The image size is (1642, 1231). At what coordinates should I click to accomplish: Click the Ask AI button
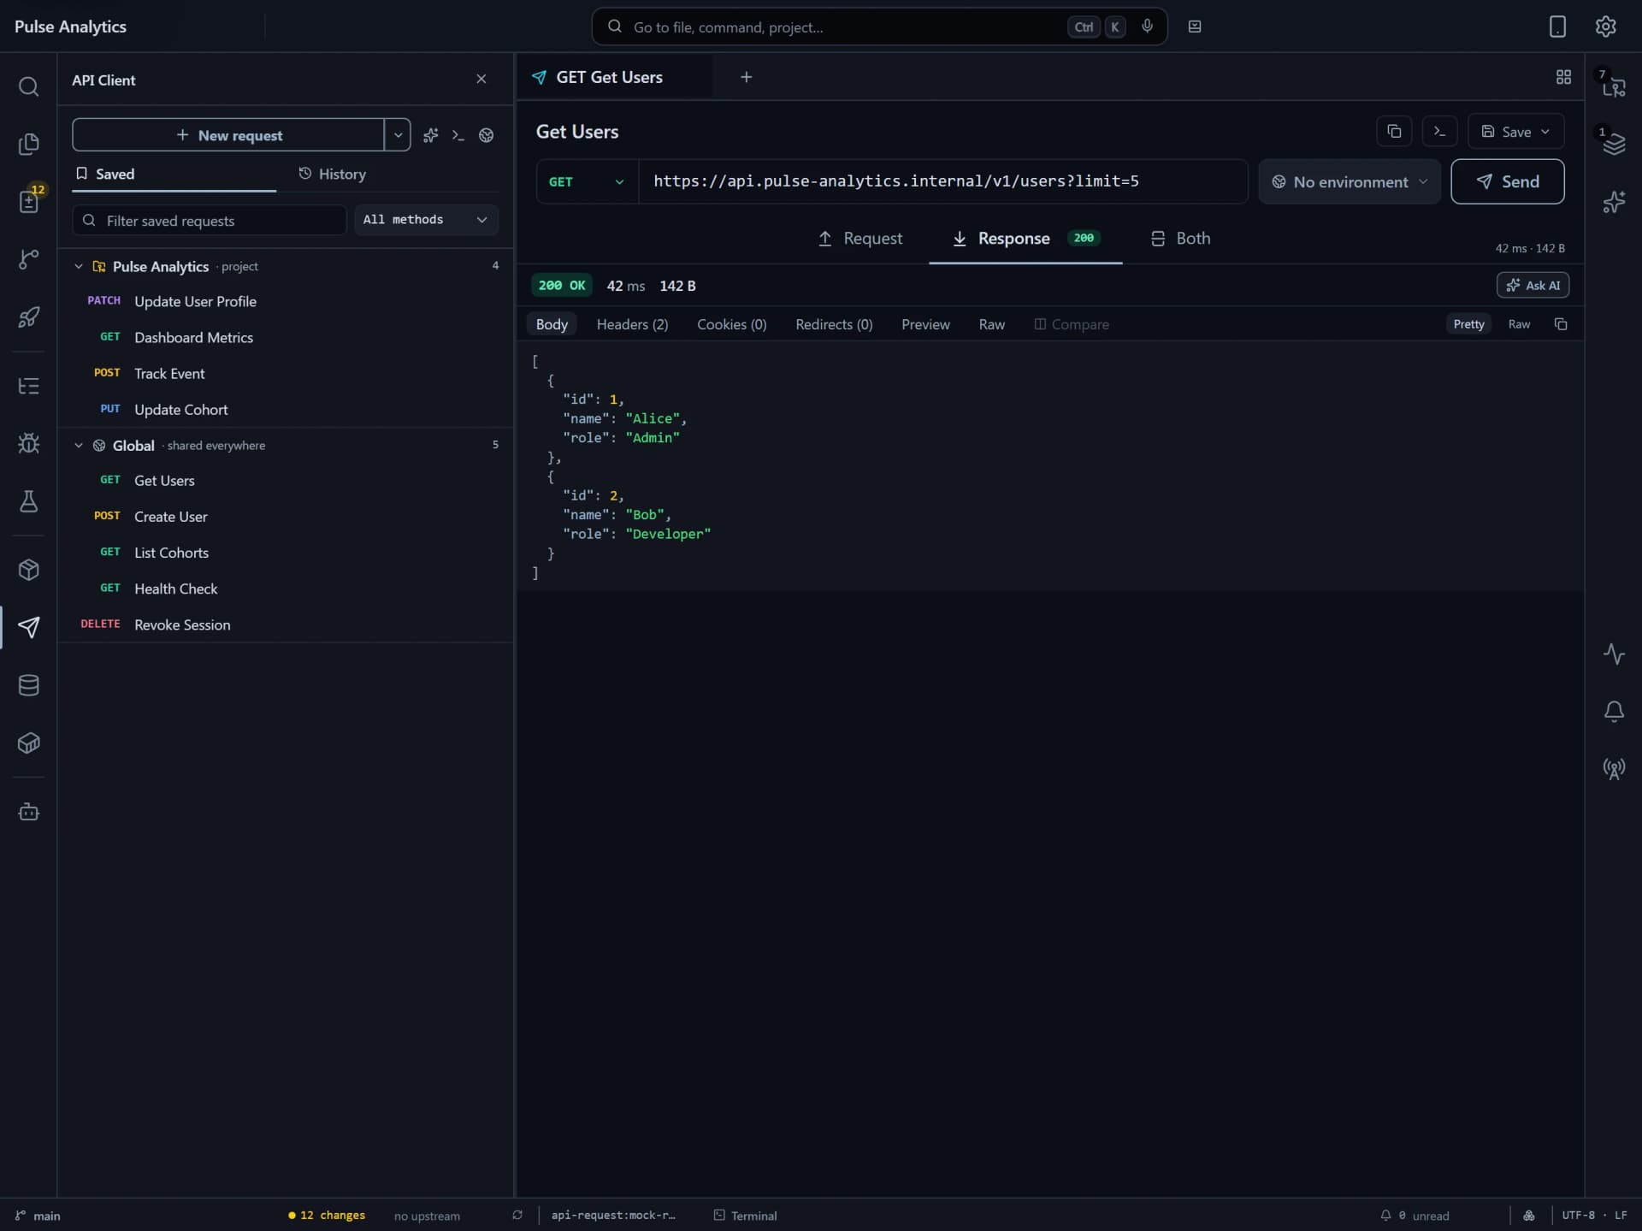[x=1533, y=285]
